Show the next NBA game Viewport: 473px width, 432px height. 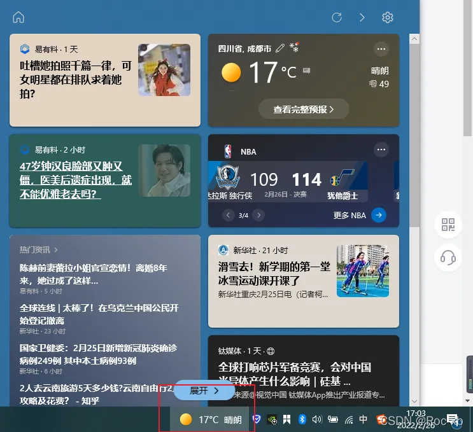click(258, 215)
